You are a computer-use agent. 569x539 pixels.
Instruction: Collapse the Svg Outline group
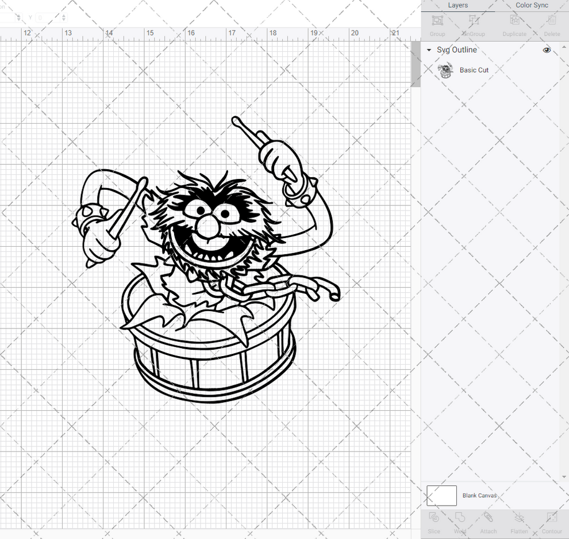tap(428, 50)
